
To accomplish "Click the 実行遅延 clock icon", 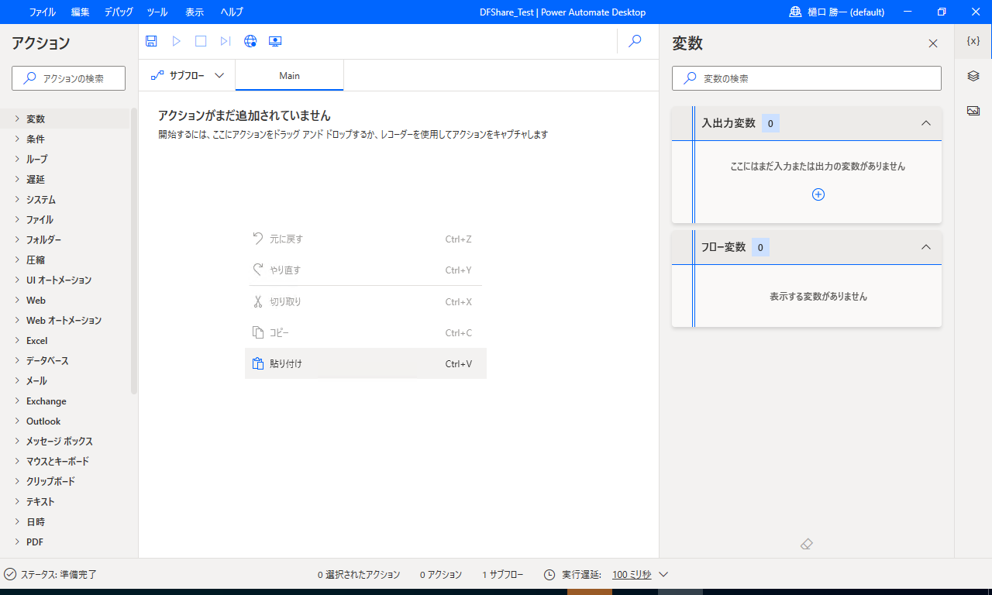I will (549, 575).
